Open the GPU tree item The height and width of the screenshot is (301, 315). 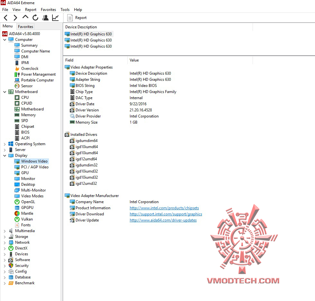coord(22,173)
